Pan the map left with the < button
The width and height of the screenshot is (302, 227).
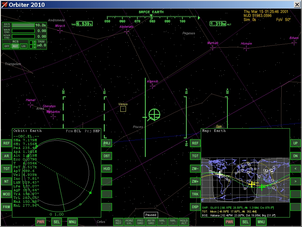(296, 168)
